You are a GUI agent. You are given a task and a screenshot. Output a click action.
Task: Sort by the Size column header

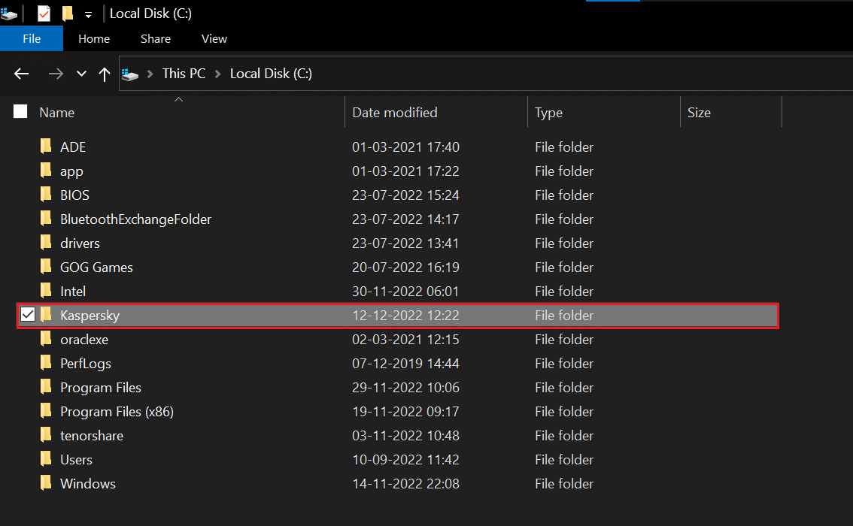click(x=699, y=113)
